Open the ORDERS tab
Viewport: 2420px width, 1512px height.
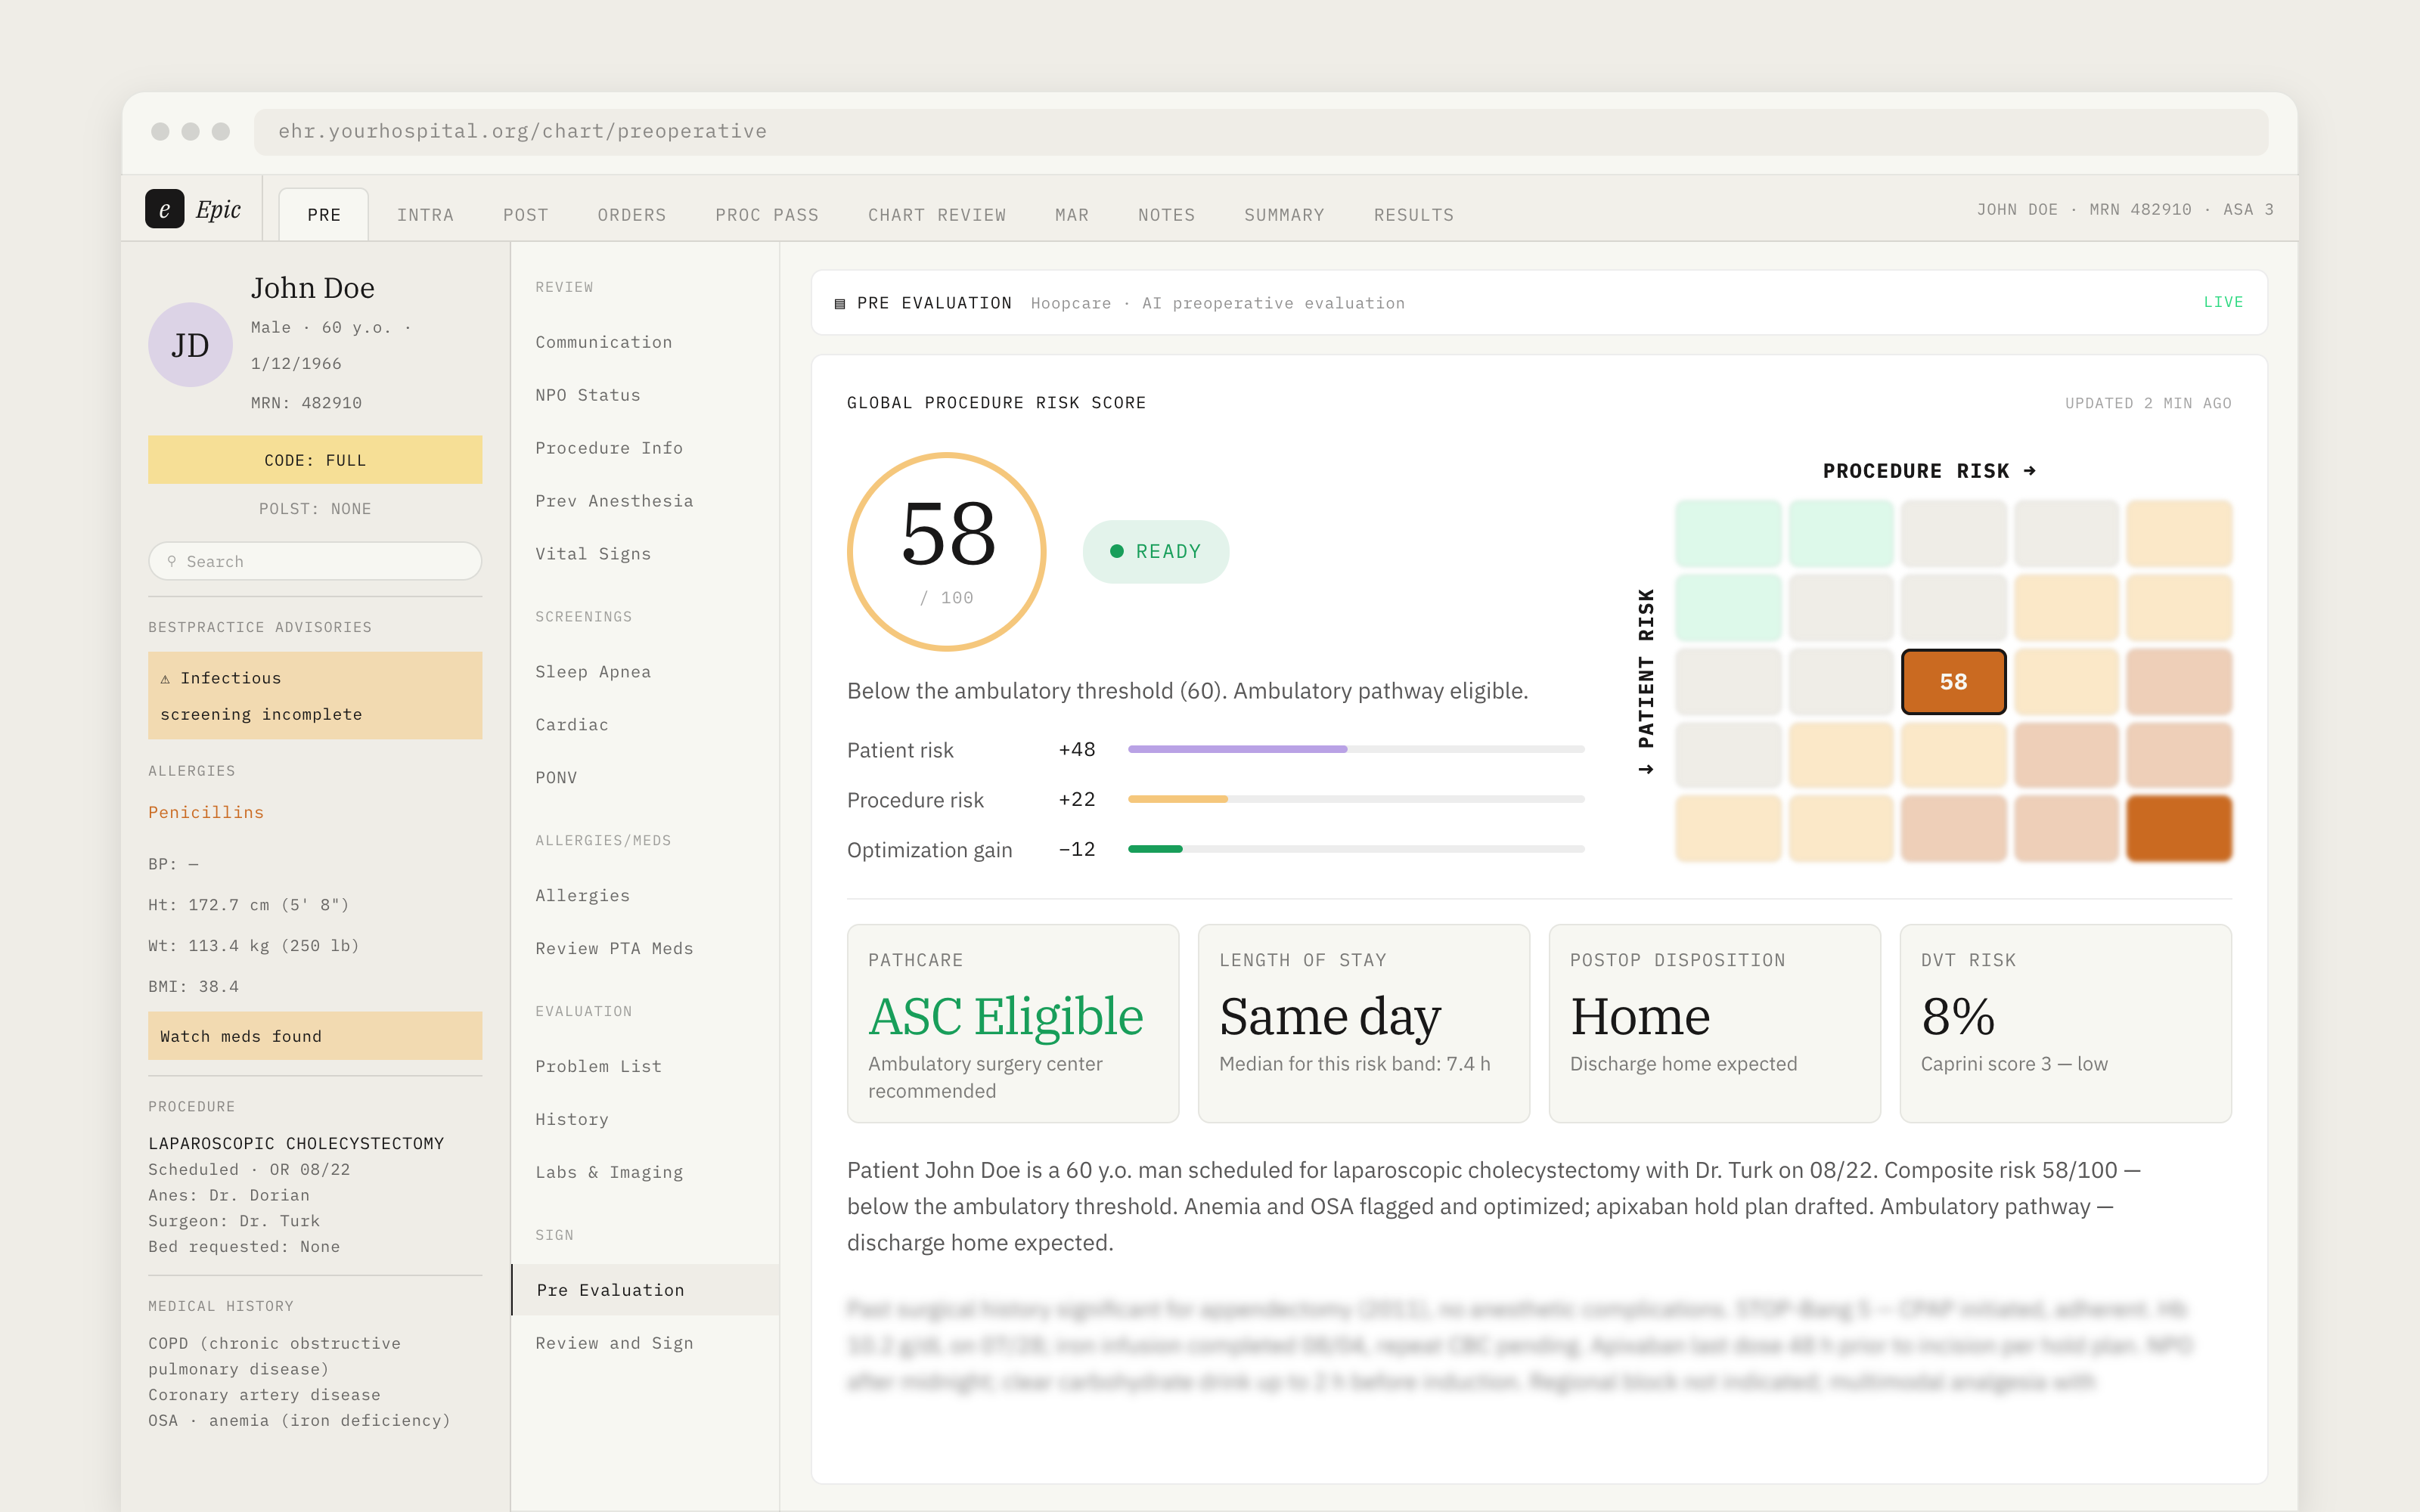[x=632, y=214]
